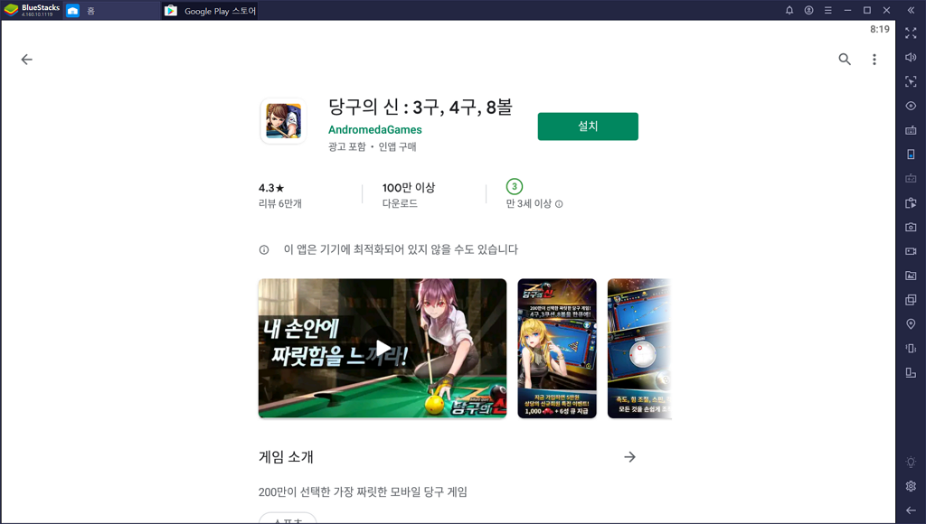Open location pin sidebar icon
The image size is (926, 524).
point(911,324)
